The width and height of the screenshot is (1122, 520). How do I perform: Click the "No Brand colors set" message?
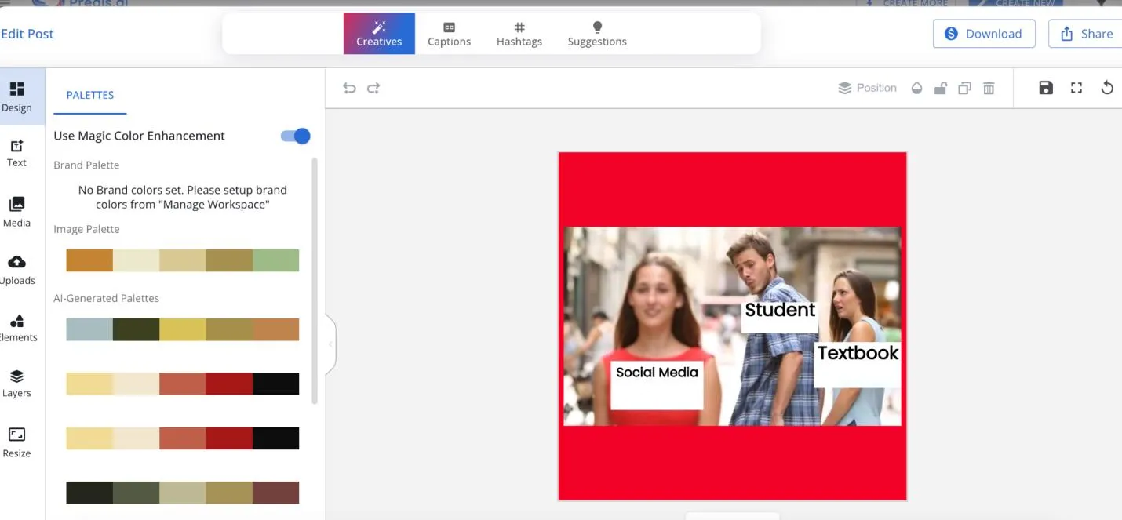[x=183, y=197]
